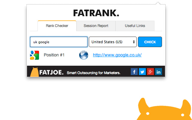Screen dimensions: 192x120
Task: Click 'Smart Outsourcing for Marketers.' tagline
Action: (94, 73)
